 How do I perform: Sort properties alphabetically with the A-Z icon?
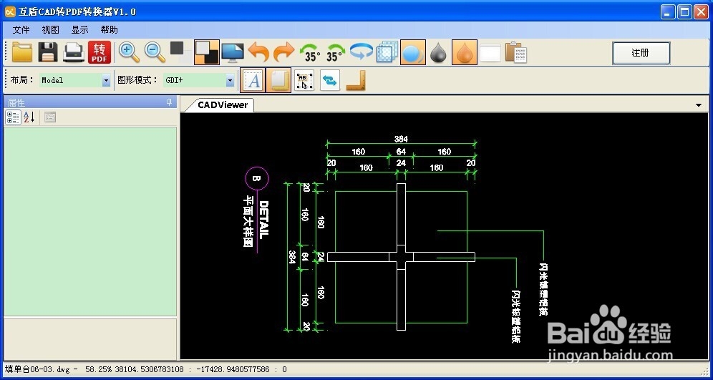29,118
